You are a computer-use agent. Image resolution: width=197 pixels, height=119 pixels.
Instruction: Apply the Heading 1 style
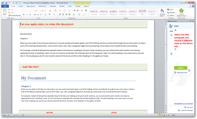tap(113, 13)
